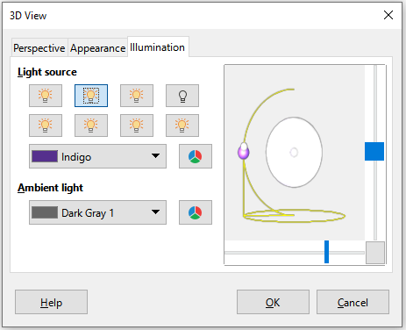Open color picker dialog for ambient light

[196, 212]
